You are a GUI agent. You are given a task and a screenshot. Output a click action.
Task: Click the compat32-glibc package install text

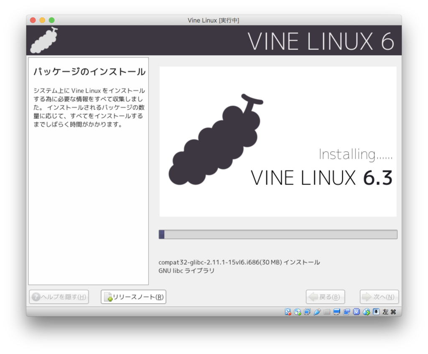coord(239,262)
